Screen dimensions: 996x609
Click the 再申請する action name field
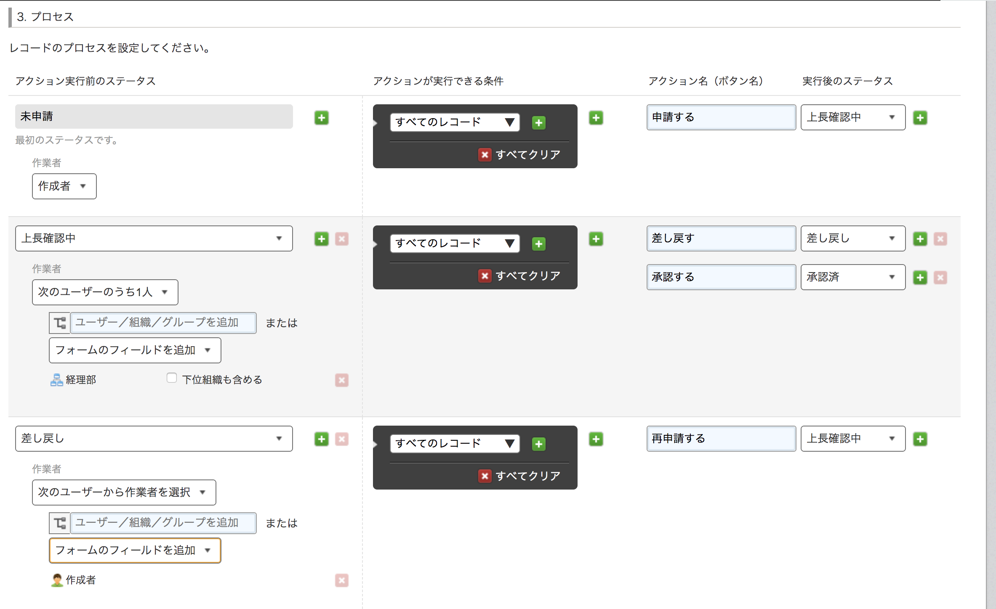(x=722, y=439)
